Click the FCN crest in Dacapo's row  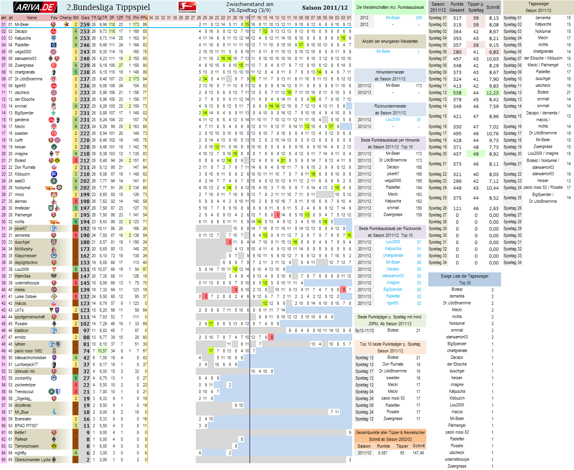pyautogui.click(x=53, y=31)
